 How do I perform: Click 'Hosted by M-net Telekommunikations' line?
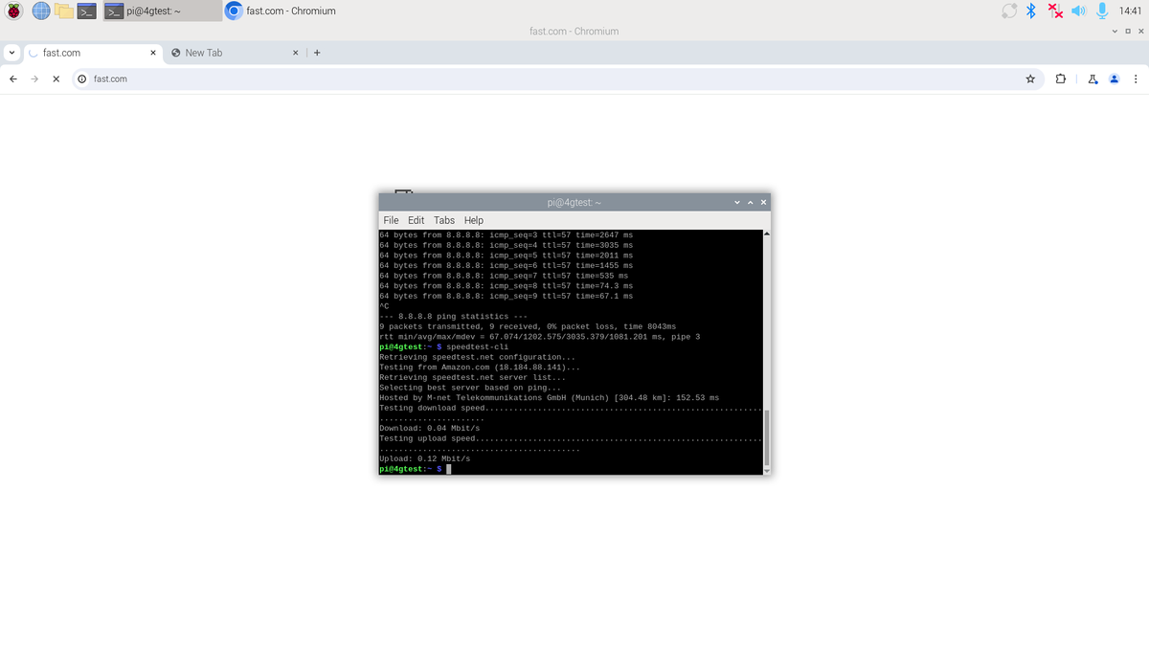[550, 397]
